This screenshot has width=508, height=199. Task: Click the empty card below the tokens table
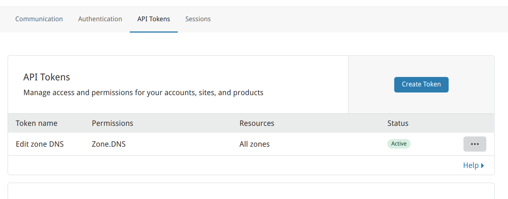pyautogui.click(x=251, y=191)
